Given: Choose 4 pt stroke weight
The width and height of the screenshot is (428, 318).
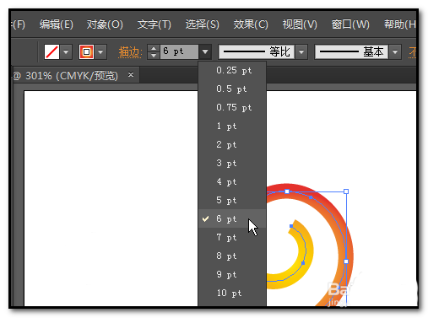Looking at the screenshot, I should click(232, 182).
